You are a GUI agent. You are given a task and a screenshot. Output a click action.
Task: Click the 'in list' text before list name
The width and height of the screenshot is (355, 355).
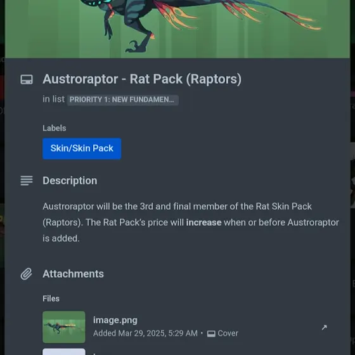[x=53, y=99]
